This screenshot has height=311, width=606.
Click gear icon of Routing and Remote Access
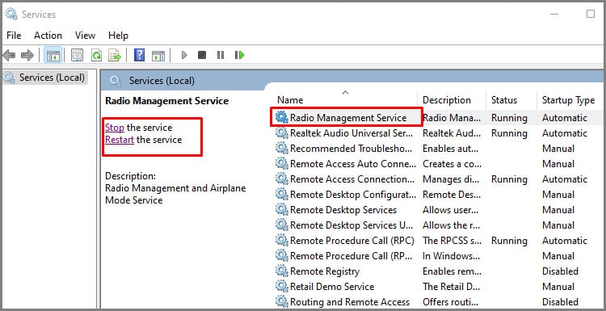[x=282, y=302]
